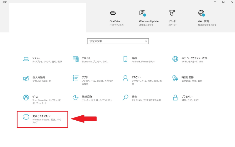The image size is (235, 147).
Task: Open the デバイス keyboard icon
Action: coord(76,59)
